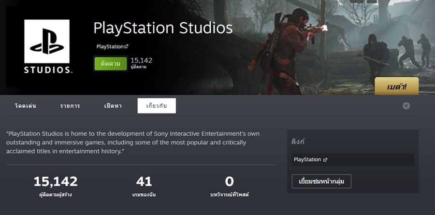Image resolution: width=435 pixels, height=215 pixels.
Task: Switch to the โดดเด่น tab
Action: tap(26, 106)
